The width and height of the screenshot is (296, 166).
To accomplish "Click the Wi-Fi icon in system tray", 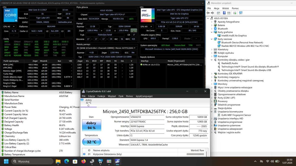I will pos(267,161).
